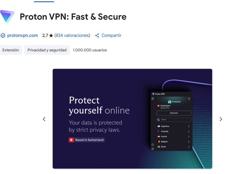Go to previous screenshot with left arrow

(x=44, y=119)
